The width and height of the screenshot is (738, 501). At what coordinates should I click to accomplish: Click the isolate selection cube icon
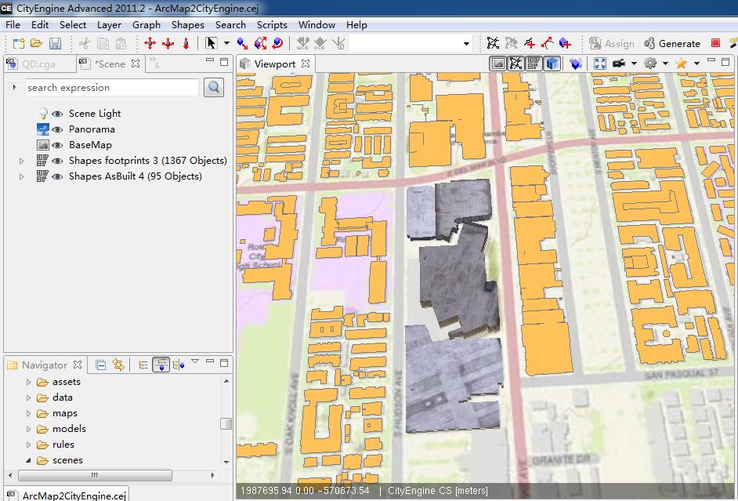[576, 63]
